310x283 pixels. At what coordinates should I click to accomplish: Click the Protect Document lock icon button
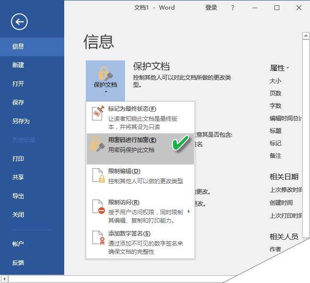(105, 81)
